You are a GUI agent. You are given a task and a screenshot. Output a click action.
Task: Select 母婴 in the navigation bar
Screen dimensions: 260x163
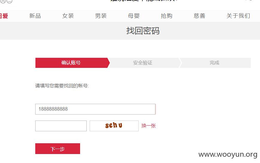134,16
